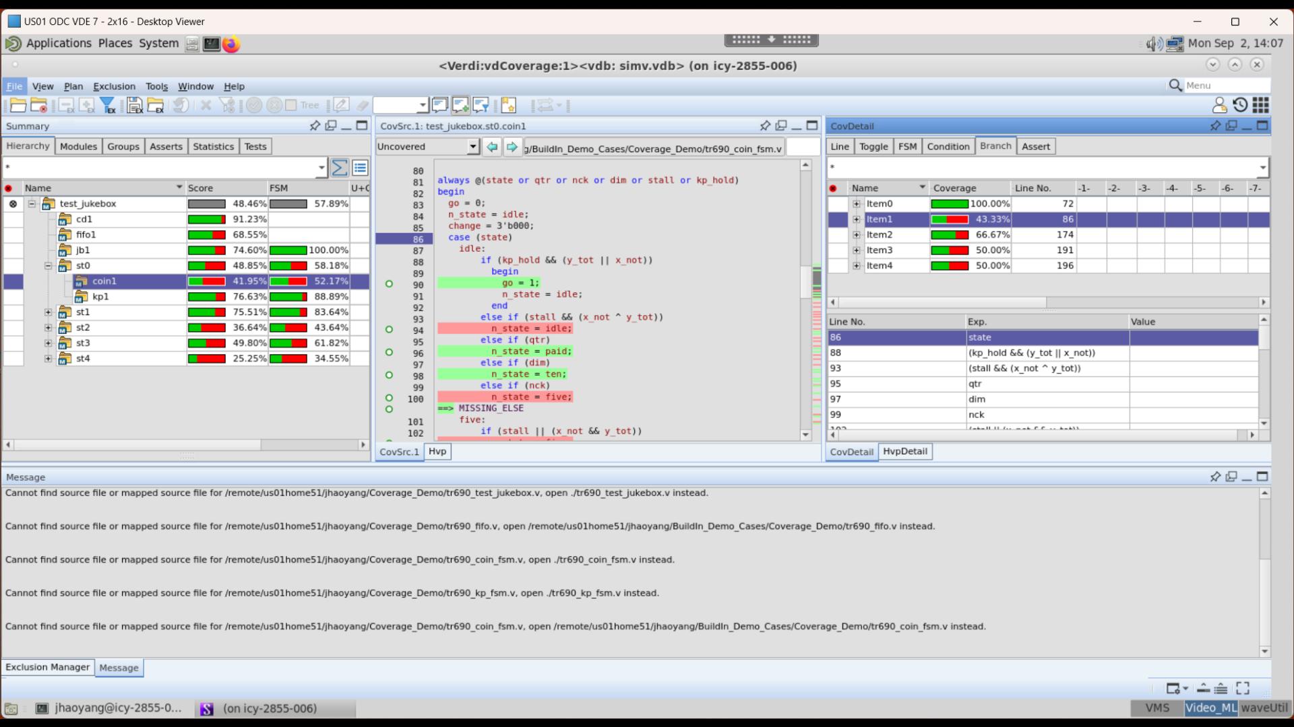Screen dimensions: 1294x727
Task: Click the Message panel vertical scrollbar
Action: pos(1264,572)
